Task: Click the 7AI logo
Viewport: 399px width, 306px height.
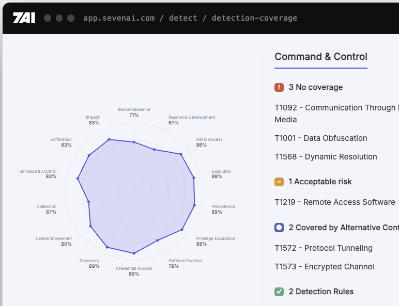Action: pos(24,18)
